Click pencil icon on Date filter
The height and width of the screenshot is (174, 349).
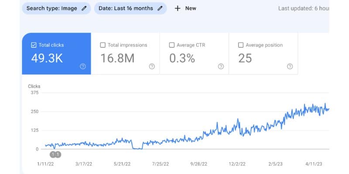[160, 8]
